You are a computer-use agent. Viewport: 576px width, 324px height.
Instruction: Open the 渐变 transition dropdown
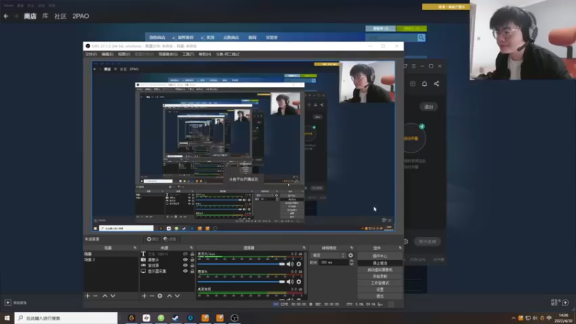coord(329,256)
